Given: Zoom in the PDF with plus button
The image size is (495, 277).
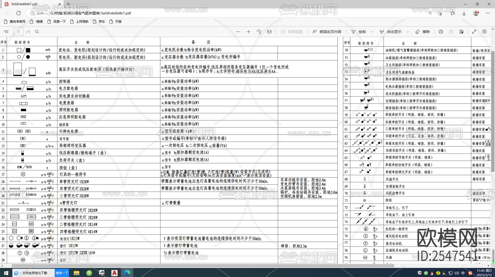Looking at the screenshot, I should point(248,32).
